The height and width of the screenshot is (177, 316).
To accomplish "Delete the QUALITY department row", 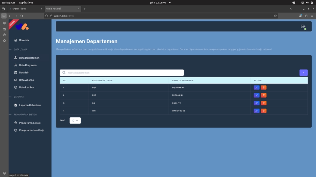I will (x=264, y=103).
